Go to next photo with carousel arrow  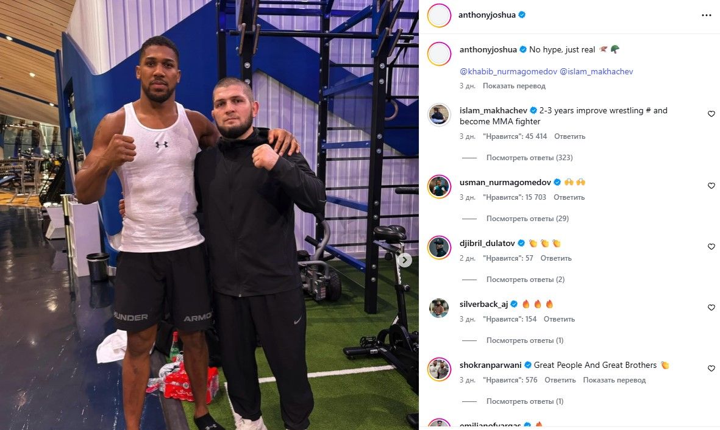(x=404, y=260)
